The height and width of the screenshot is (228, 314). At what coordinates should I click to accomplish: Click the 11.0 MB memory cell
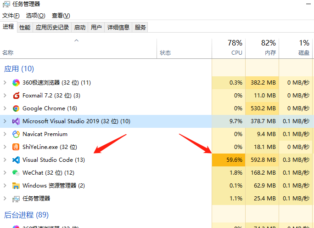pyautogui.click(x=262, y=96)
